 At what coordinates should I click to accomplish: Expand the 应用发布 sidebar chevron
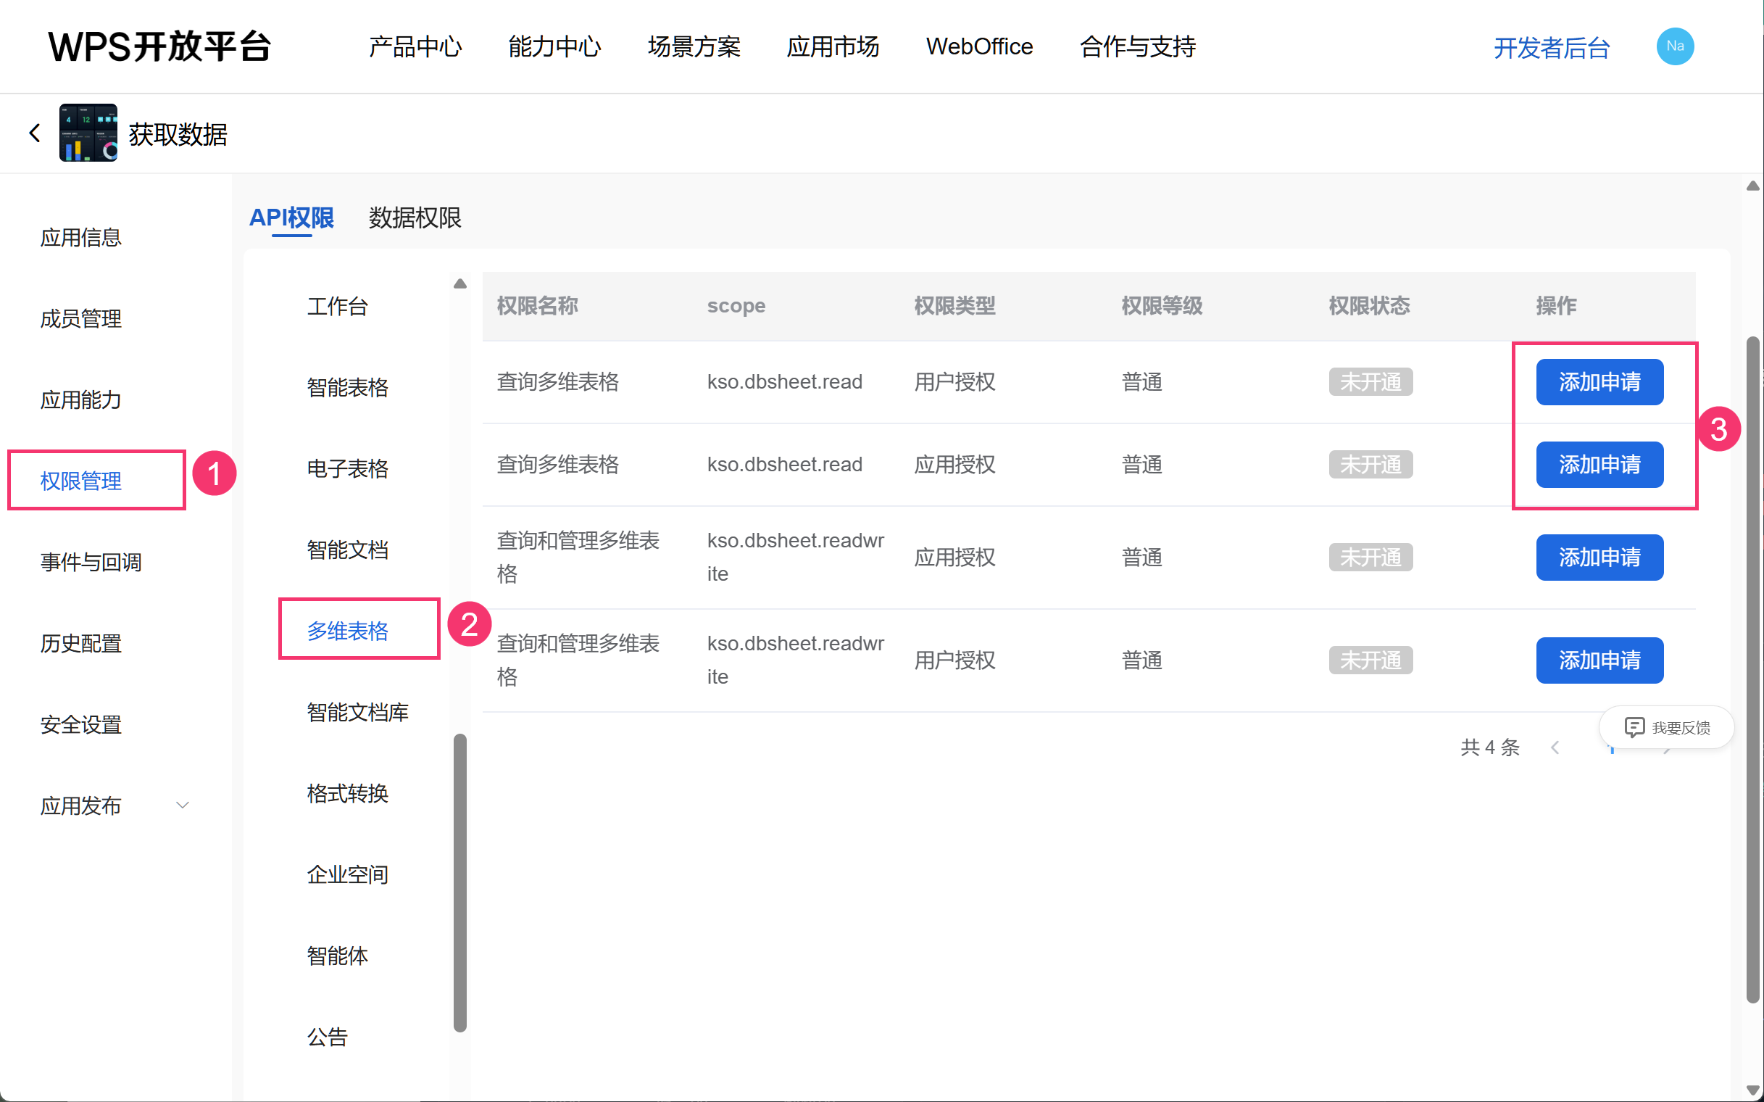point(182,805)
